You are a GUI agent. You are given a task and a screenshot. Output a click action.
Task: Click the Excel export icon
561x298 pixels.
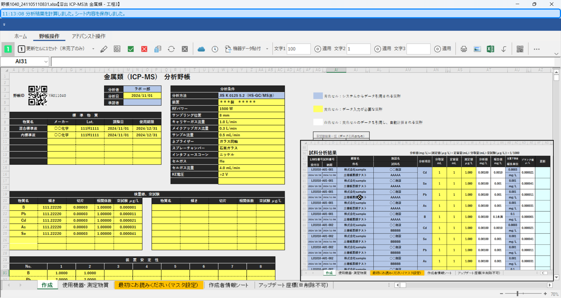[491, 49]
